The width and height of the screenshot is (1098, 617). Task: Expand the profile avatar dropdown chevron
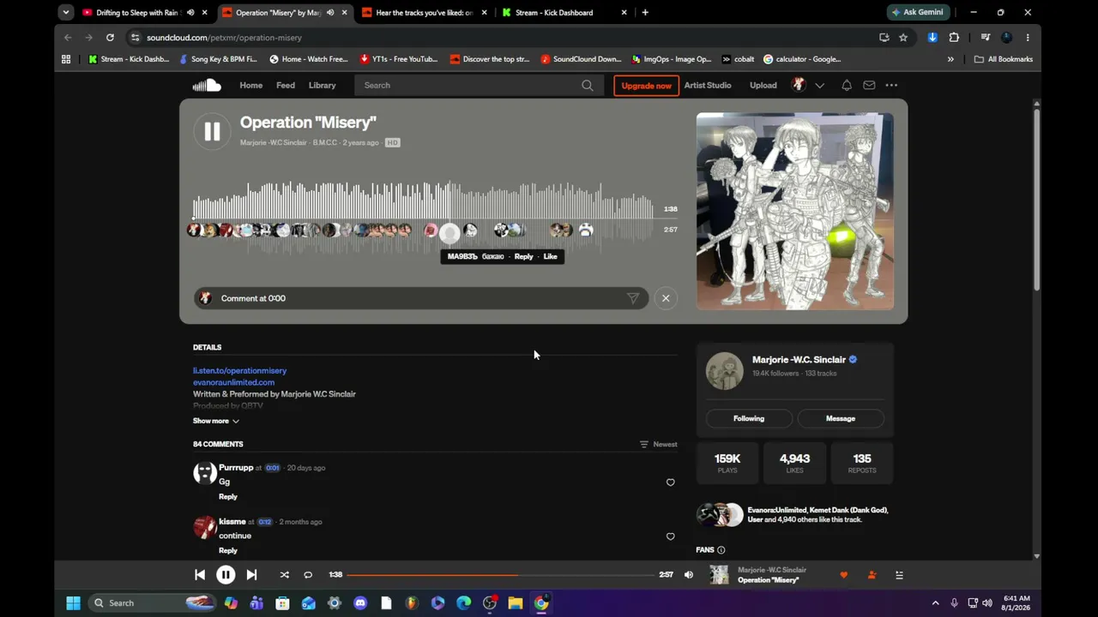click(820, 85)
